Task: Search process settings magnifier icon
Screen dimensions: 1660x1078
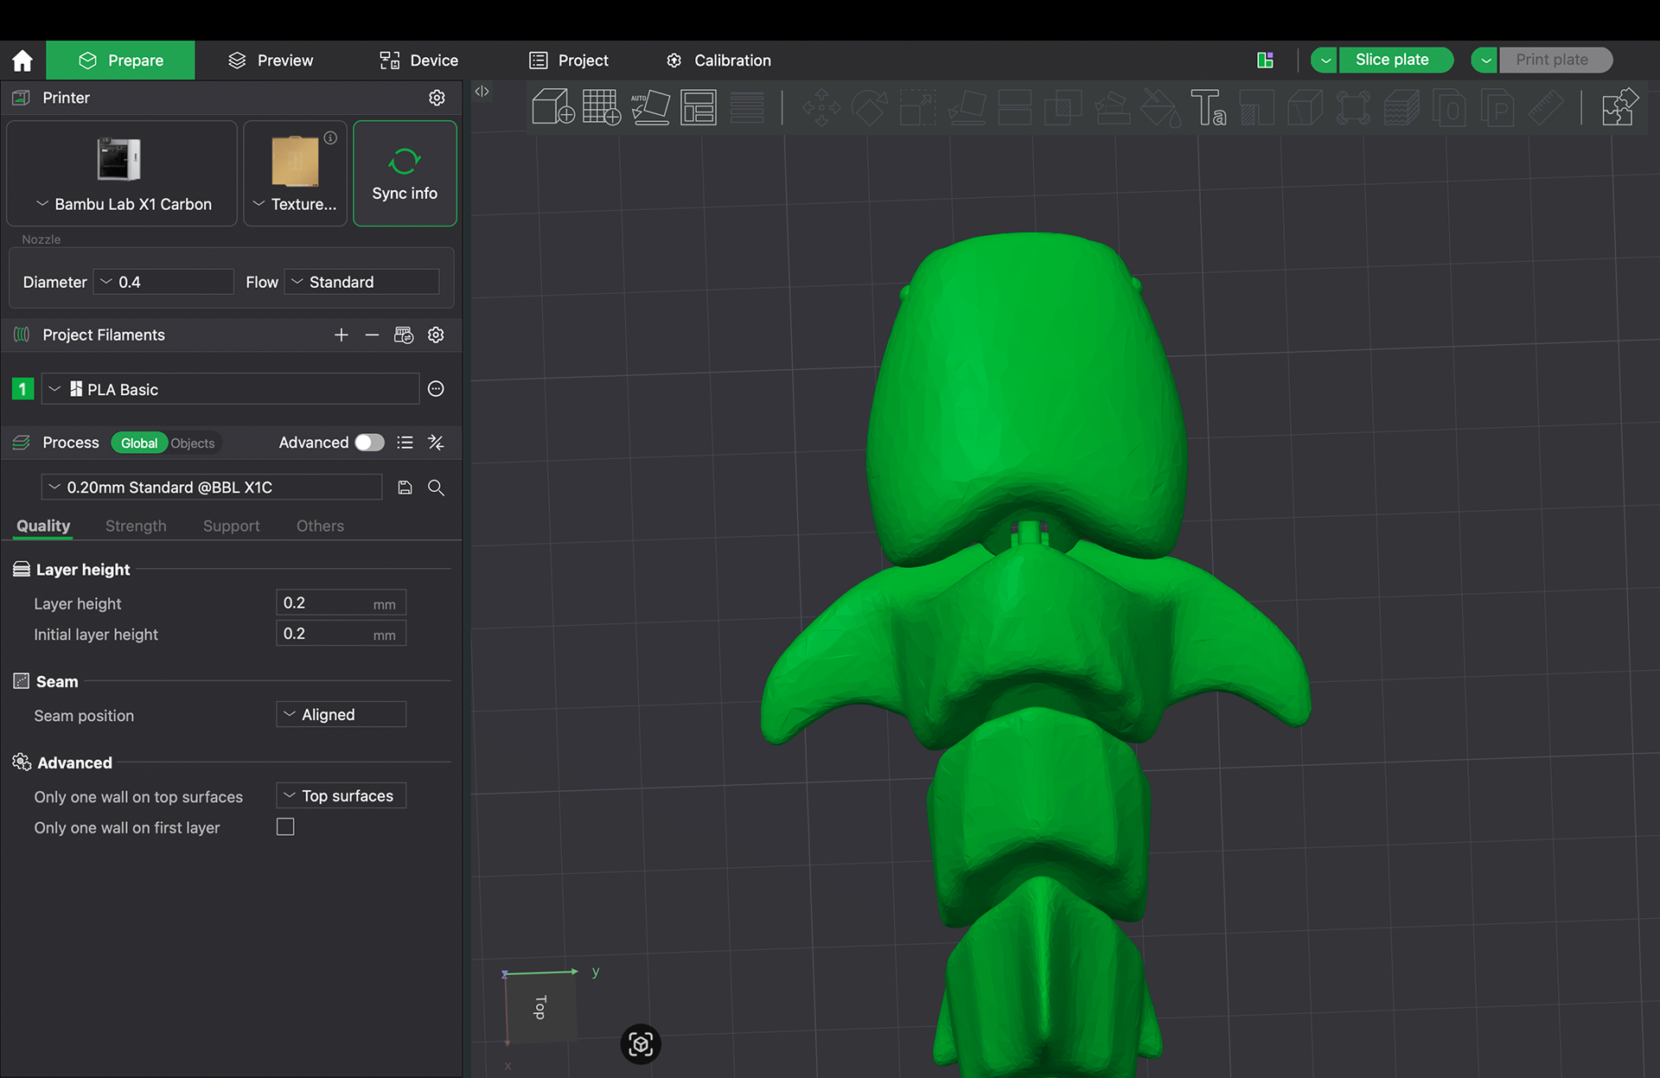Action: pos(436,488)
